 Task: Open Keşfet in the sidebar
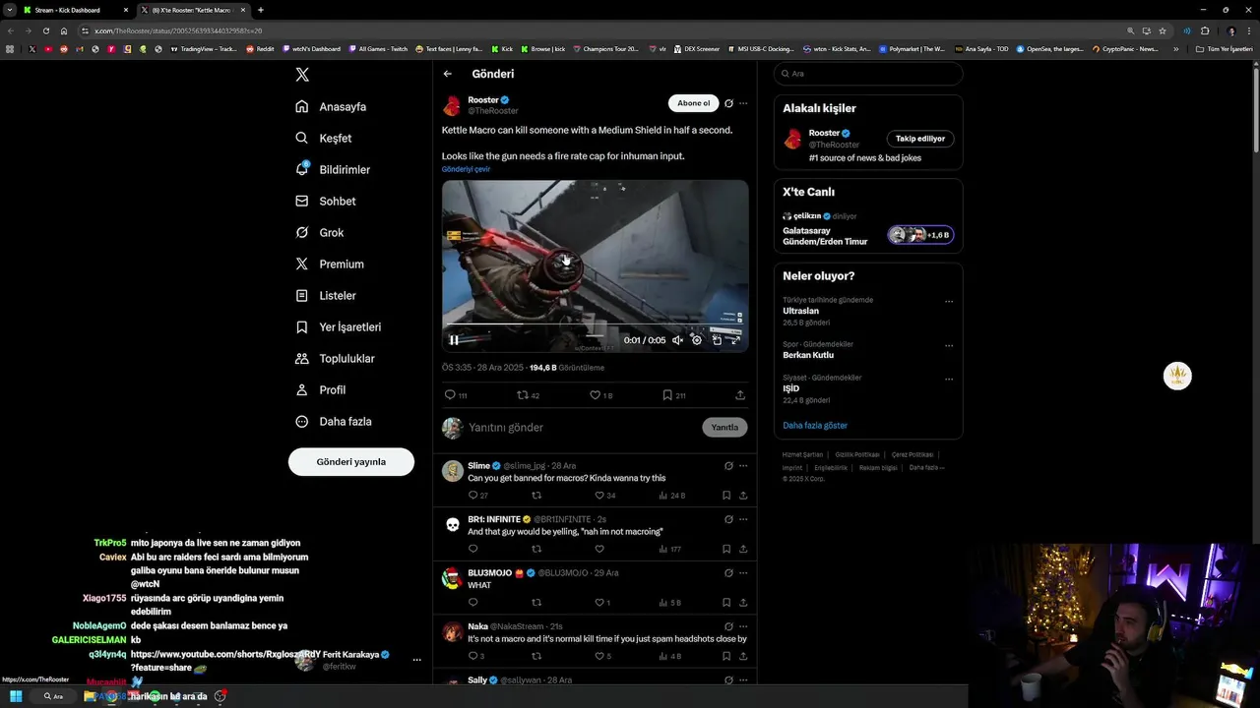point(324,138)
